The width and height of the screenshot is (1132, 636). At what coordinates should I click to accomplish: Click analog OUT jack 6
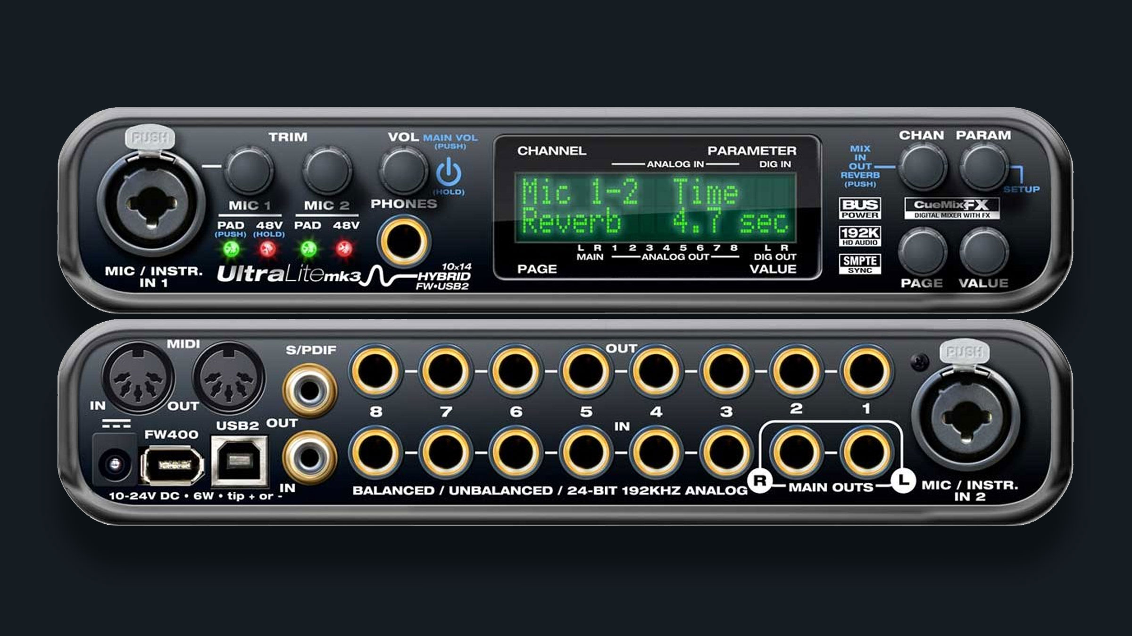[516, 371]
